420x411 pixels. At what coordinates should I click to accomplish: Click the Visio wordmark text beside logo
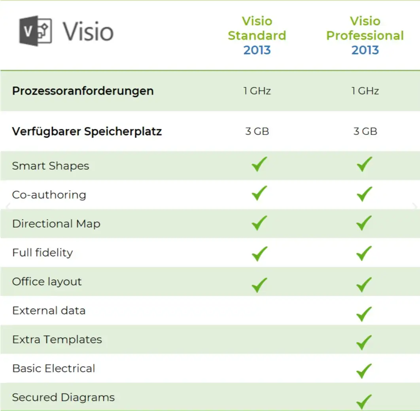88,32
